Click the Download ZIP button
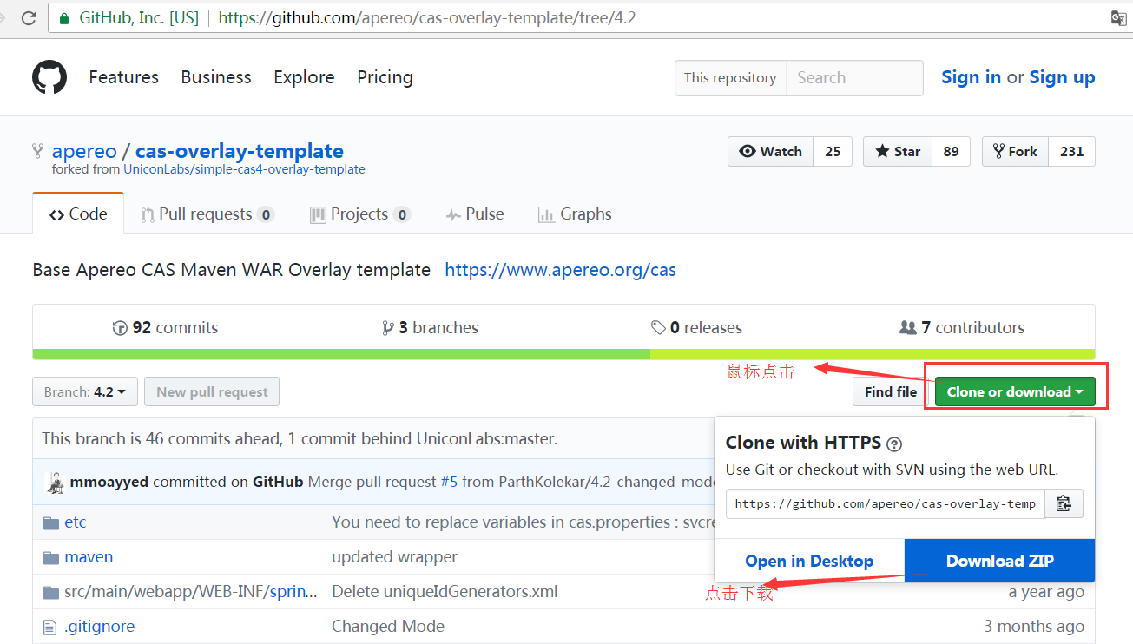The image size is (1133, 644). [999, 561]
